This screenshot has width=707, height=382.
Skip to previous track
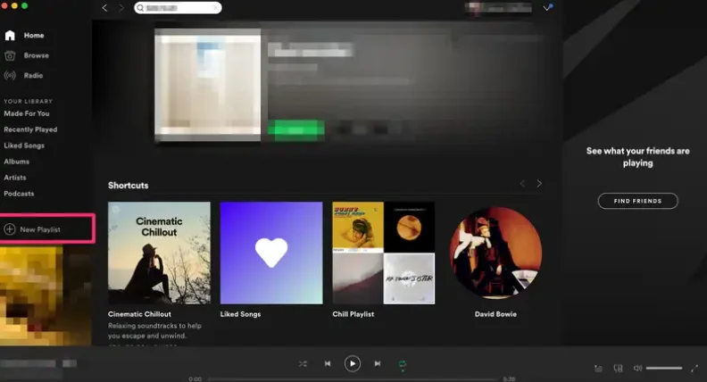click(328, 363)
